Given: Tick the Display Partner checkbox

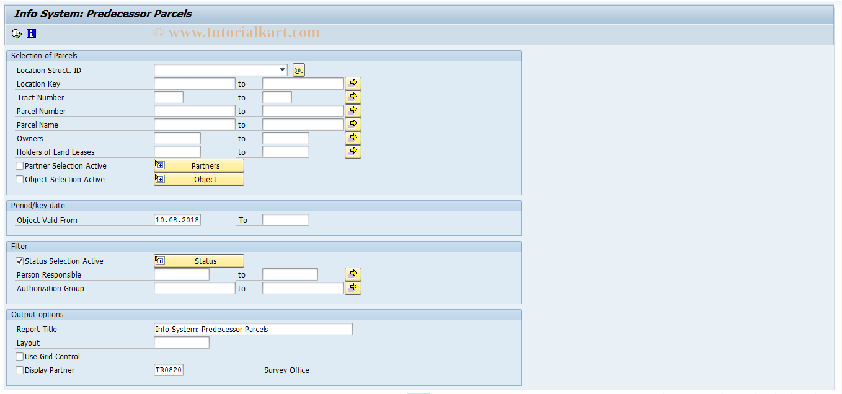Looking at the screenshot, I should point(20,370).
